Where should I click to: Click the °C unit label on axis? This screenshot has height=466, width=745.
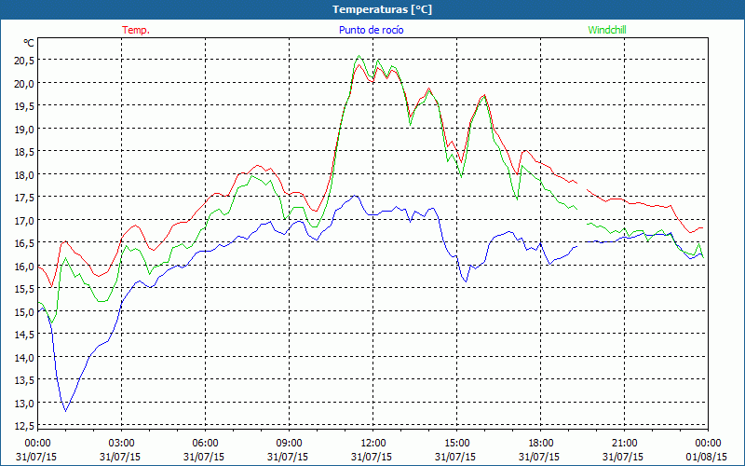click(x=29, y=43)
